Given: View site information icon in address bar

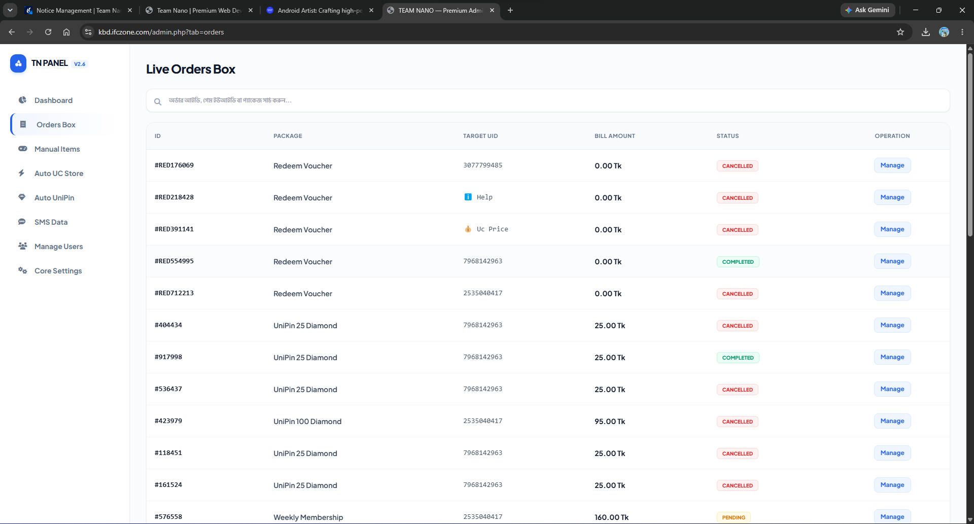Looking at the screenshot, I should 88,32.
